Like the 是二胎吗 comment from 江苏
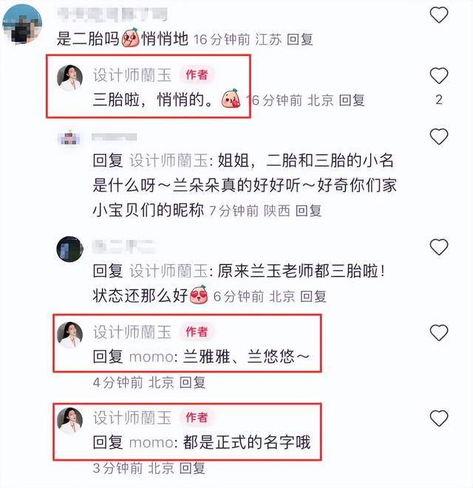Image resolution: width=473 pixels, height=488 pixels. point(439,15)
